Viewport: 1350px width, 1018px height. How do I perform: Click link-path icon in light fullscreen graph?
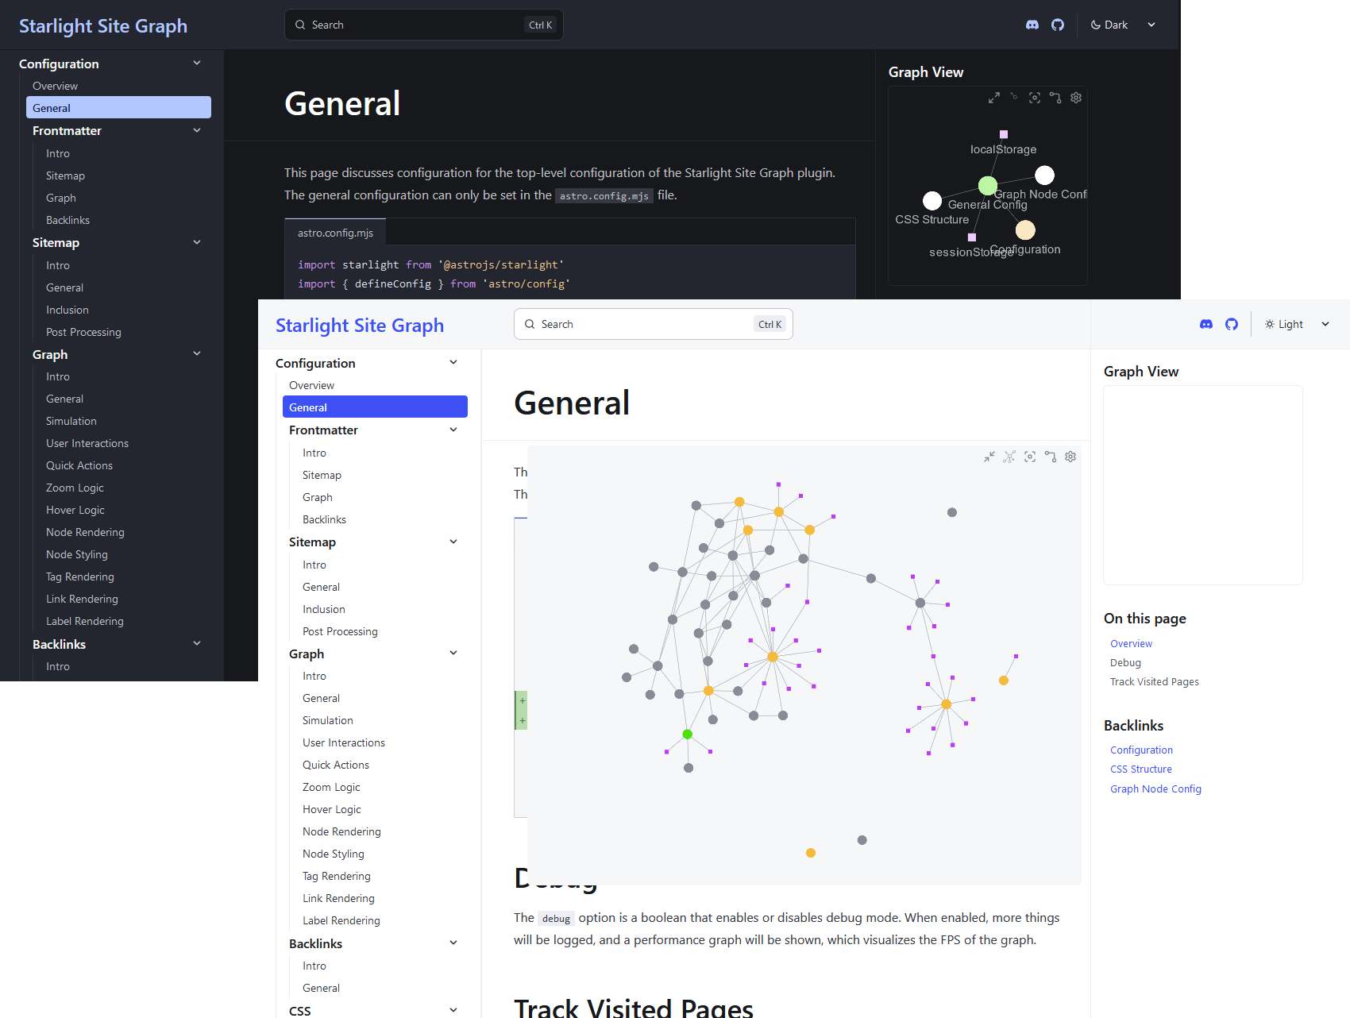click(1051, 457)
